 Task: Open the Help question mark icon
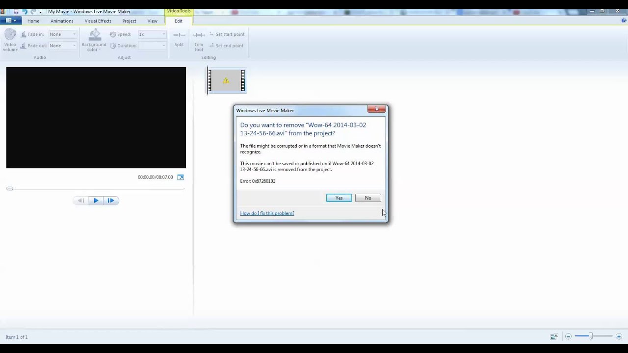click(x=624, y=21)
